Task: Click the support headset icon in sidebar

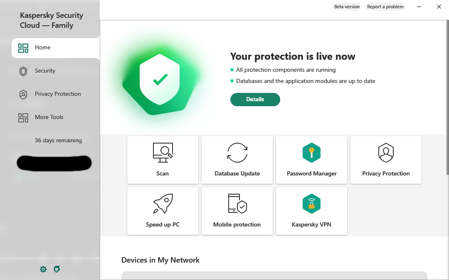Action: (x=57, y=269)
